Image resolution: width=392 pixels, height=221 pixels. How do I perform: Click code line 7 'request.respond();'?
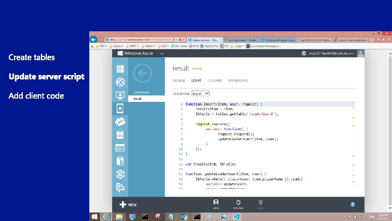[236, 134]
